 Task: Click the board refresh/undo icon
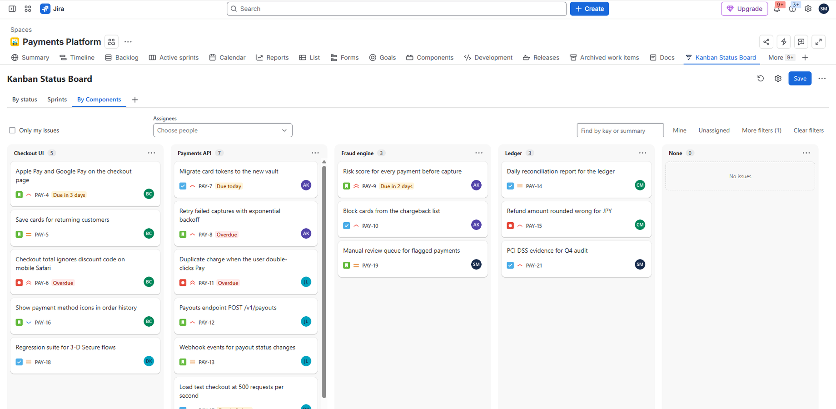click(x=761, y=79)
